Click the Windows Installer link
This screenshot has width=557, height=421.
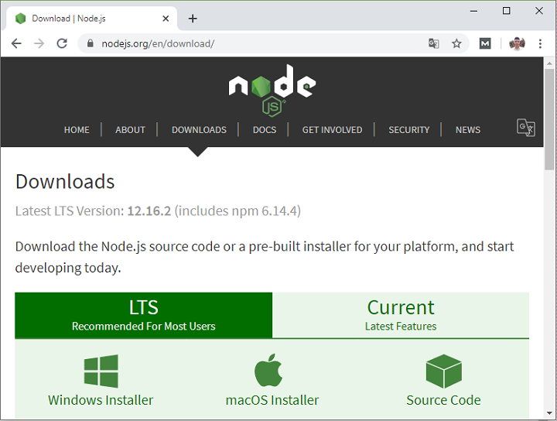(101, 400)
